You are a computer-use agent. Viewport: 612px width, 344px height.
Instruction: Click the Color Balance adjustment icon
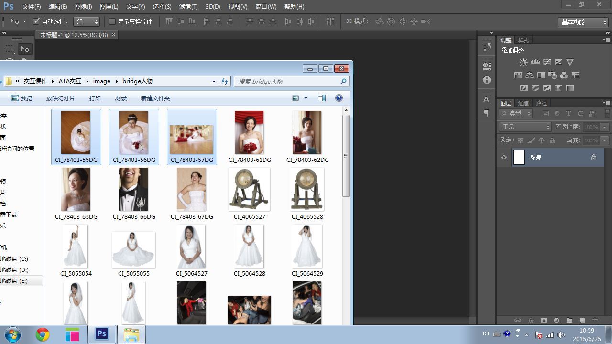529,75
